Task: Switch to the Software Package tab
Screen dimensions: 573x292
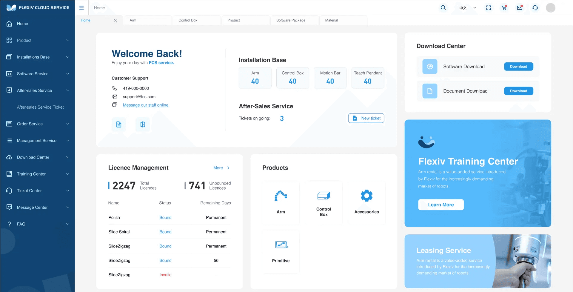Action: pyautogui.click(x=295, y=20)
